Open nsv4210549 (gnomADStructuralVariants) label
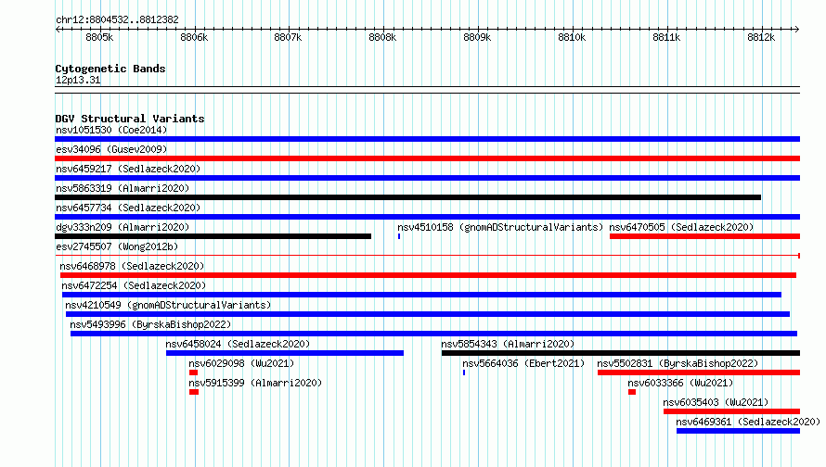The image size is (826, 467). pos(168,305)
